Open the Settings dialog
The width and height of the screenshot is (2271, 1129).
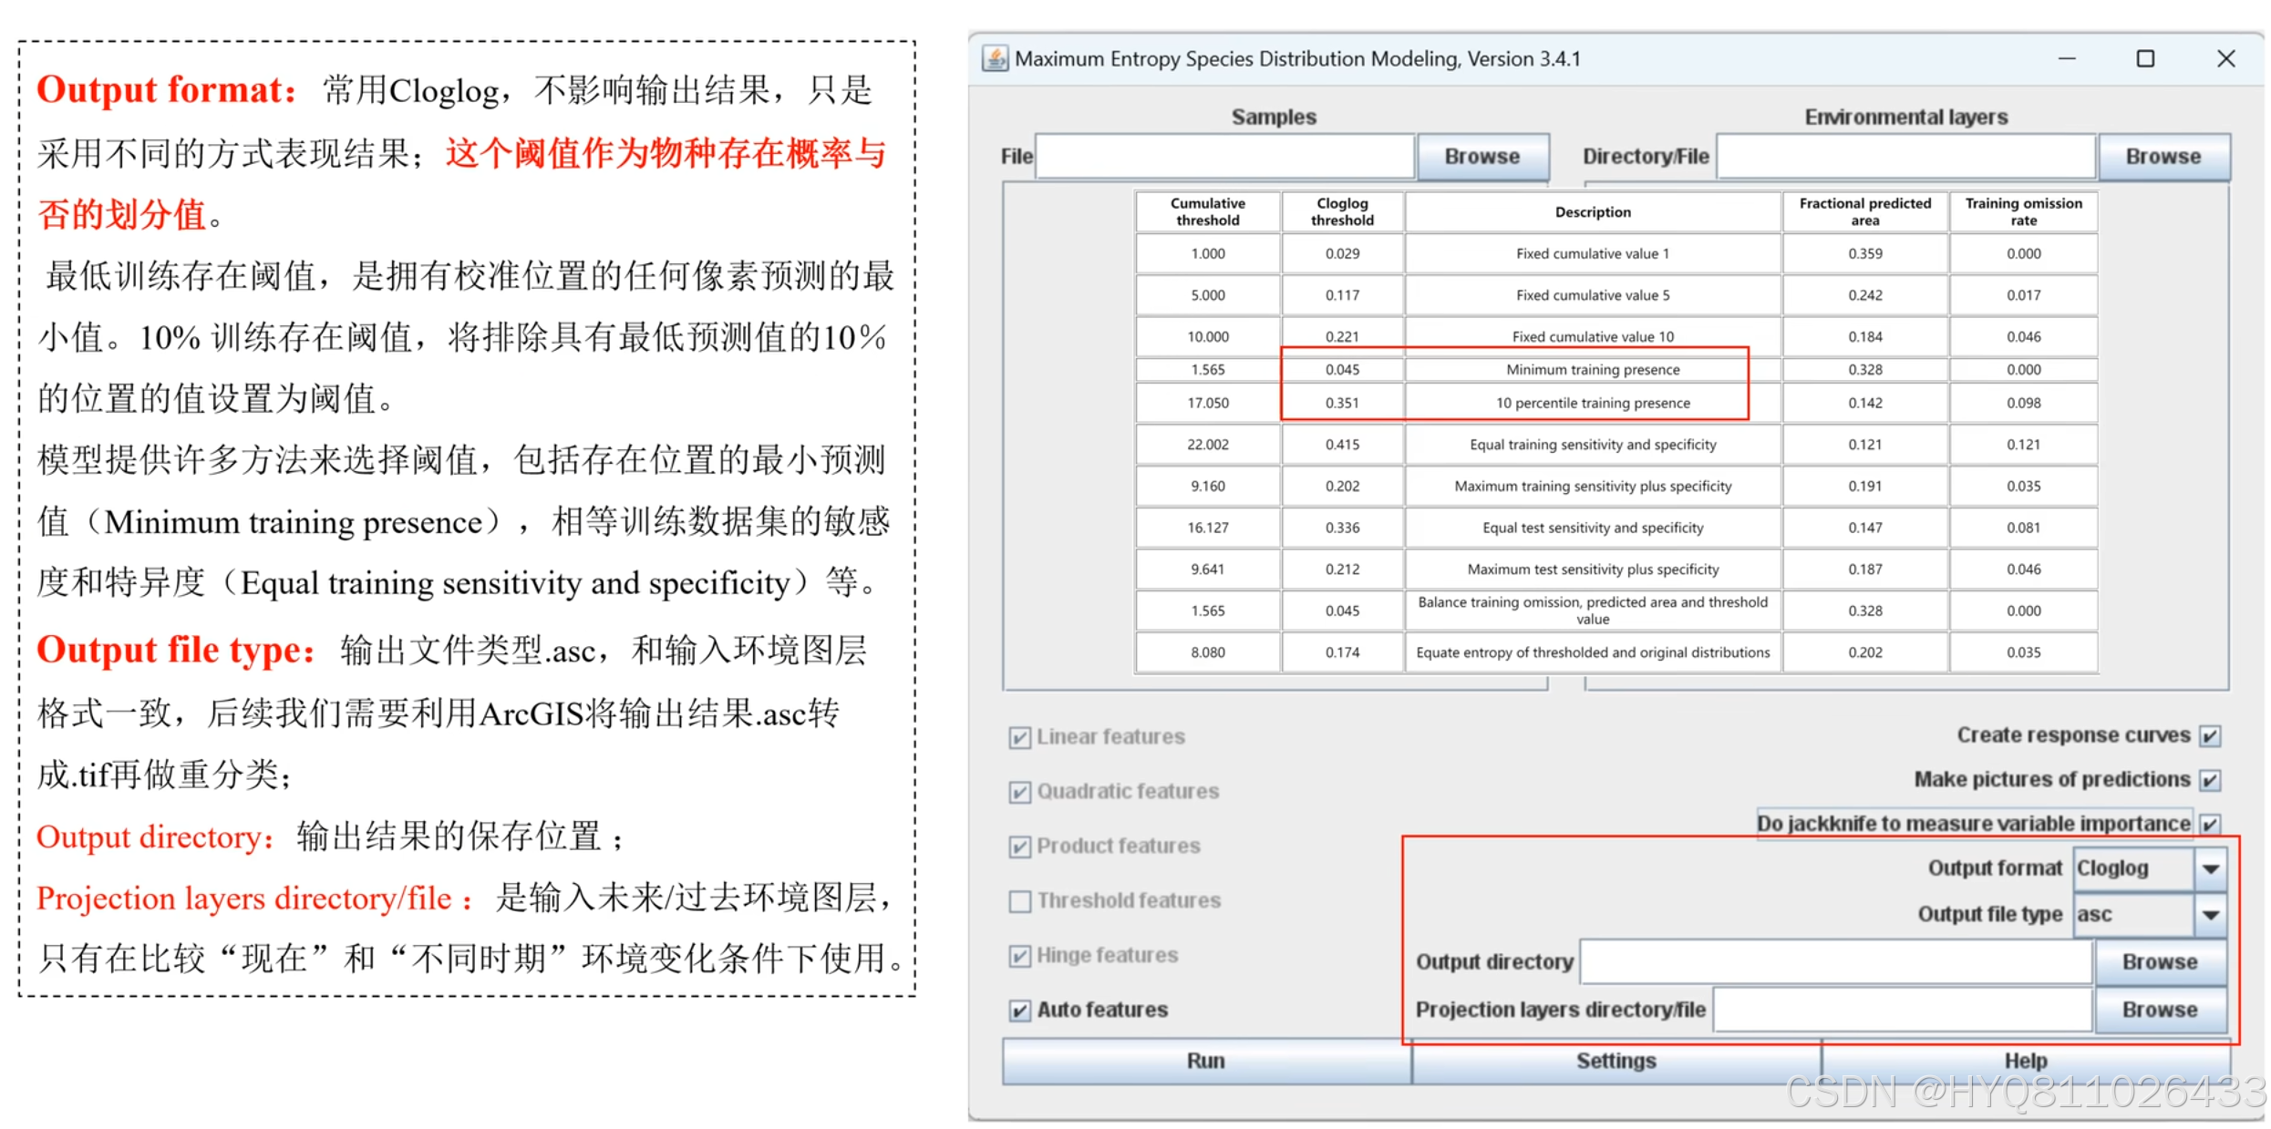[x=1616, y=1062]
